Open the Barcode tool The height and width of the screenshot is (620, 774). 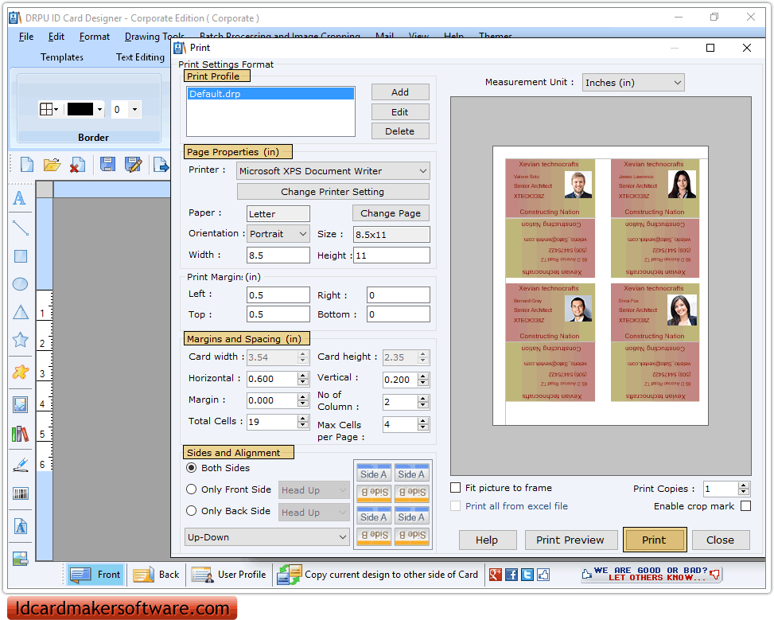pyautogui.click(x=20, y=493)
